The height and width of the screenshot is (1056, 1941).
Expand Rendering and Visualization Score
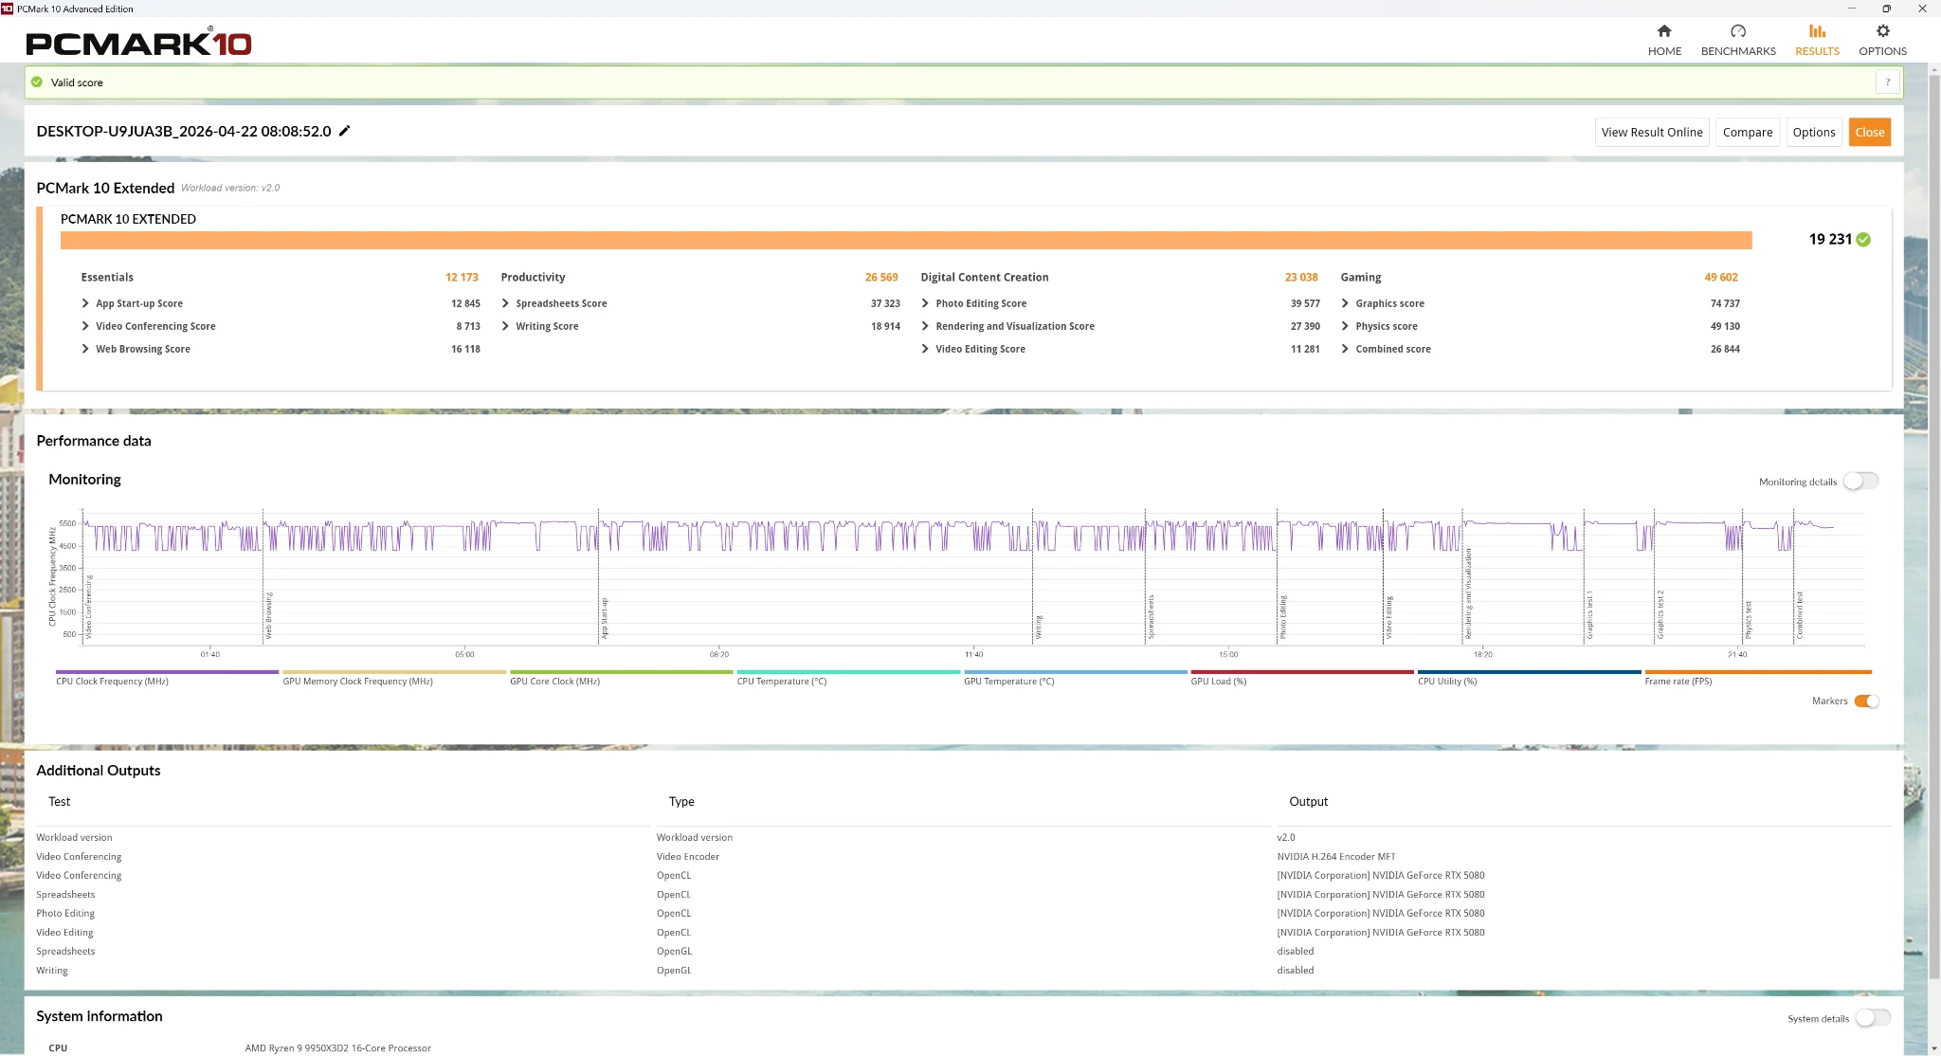tap(925, 326)
